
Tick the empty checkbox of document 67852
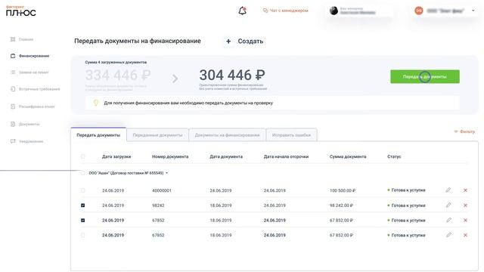(x=82, y=235)
